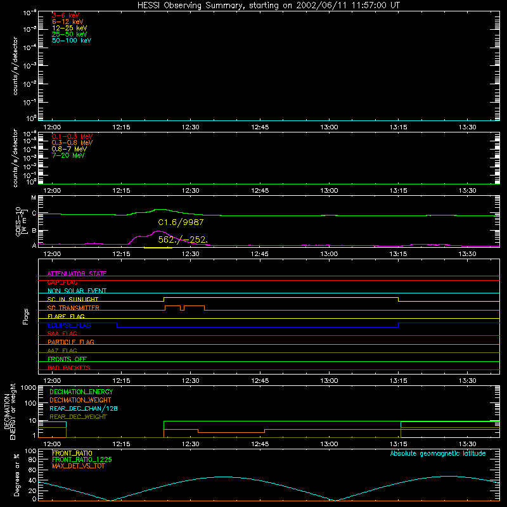Screen dimensions: 507x507
Task: Click the Degrees or % axis label
Action: pyautogui.click(x=16, y=475)
